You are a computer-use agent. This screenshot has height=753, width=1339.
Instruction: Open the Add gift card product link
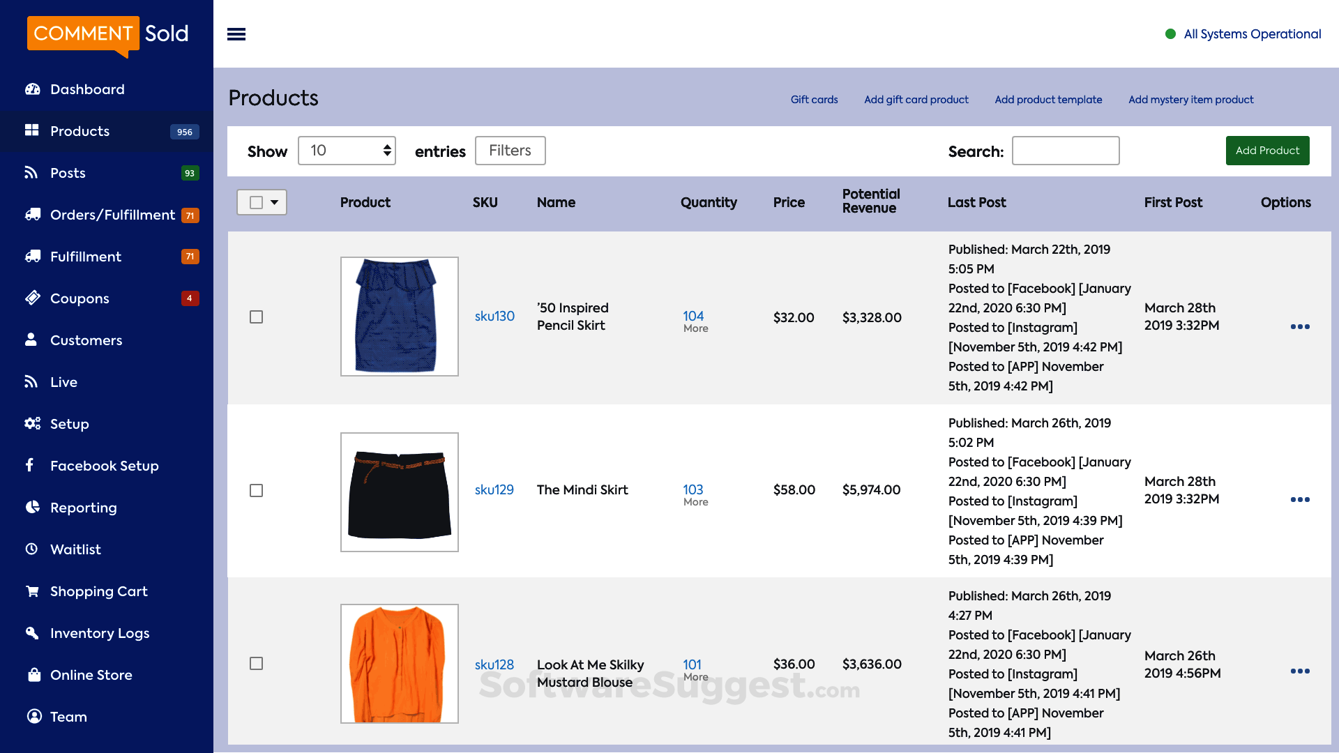tap(916, 100)
